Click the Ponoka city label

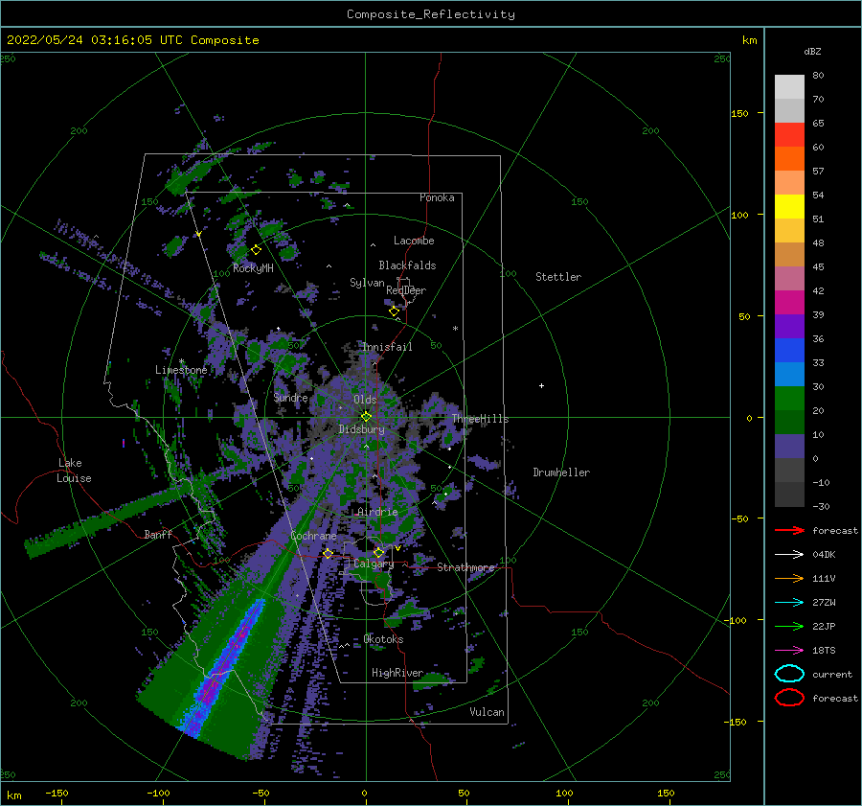[437, 197]
